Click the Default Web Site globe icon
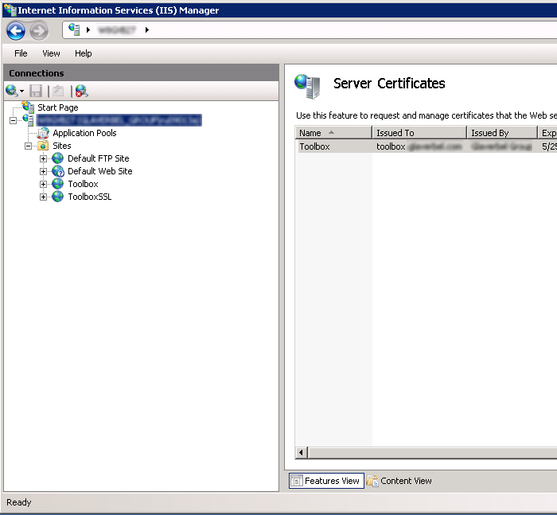Image resolution: width=557 pixels, height=515 pixels. tap(58, 171)
